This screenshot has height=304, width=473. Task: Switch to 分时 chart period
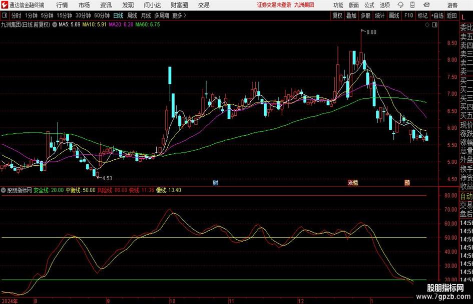point(16,15)
